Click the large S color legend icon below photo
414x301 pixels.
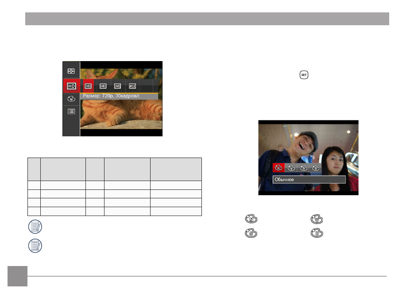point(251,233)
